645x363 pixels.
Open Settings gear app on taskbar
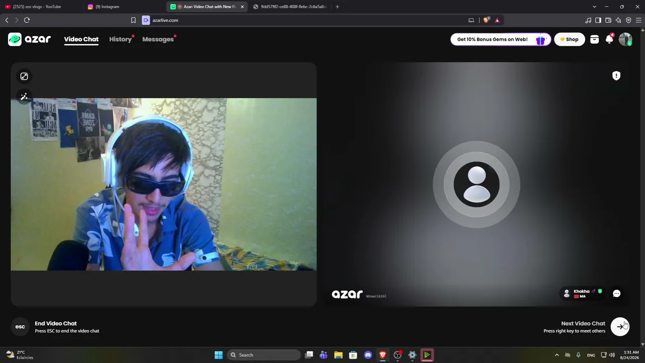tap(412, 355)
